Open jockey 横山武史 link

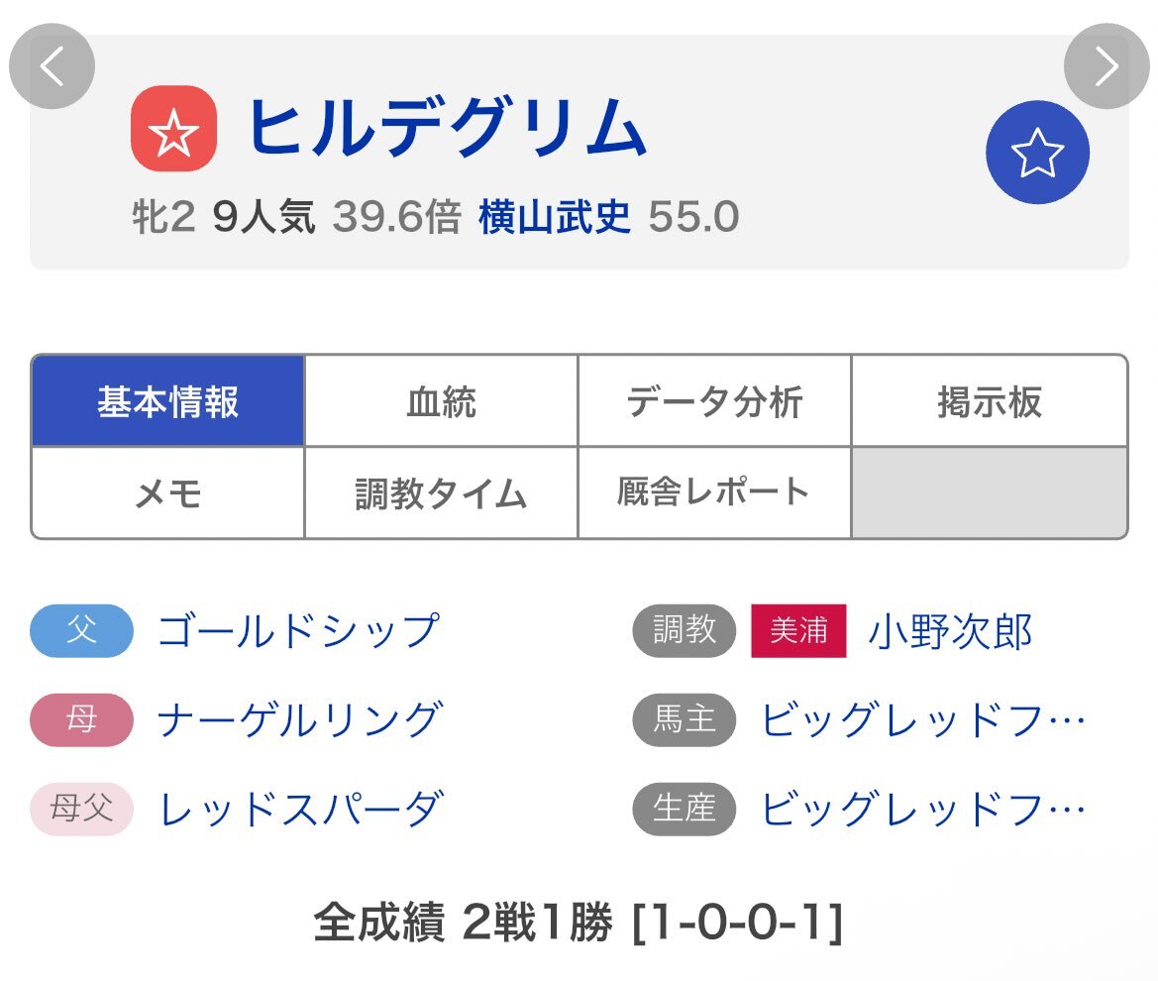pos(555,216)
